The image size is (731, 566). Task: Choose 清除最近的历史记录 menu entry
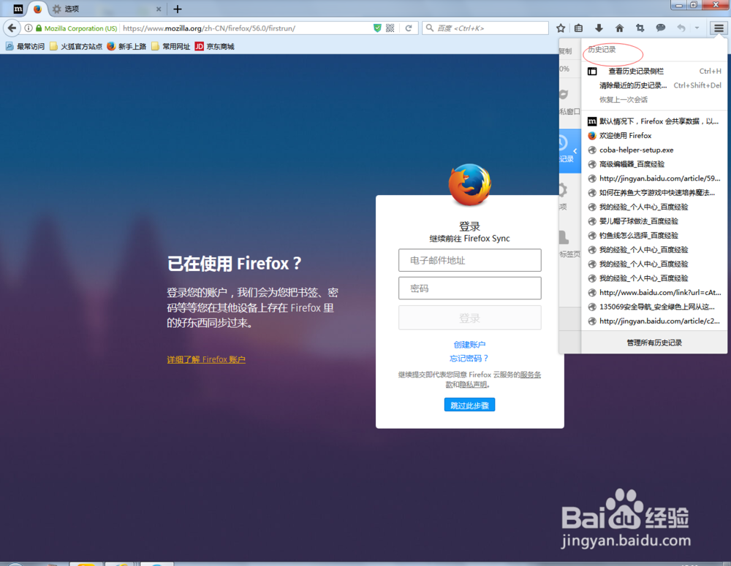click(654, 85)
